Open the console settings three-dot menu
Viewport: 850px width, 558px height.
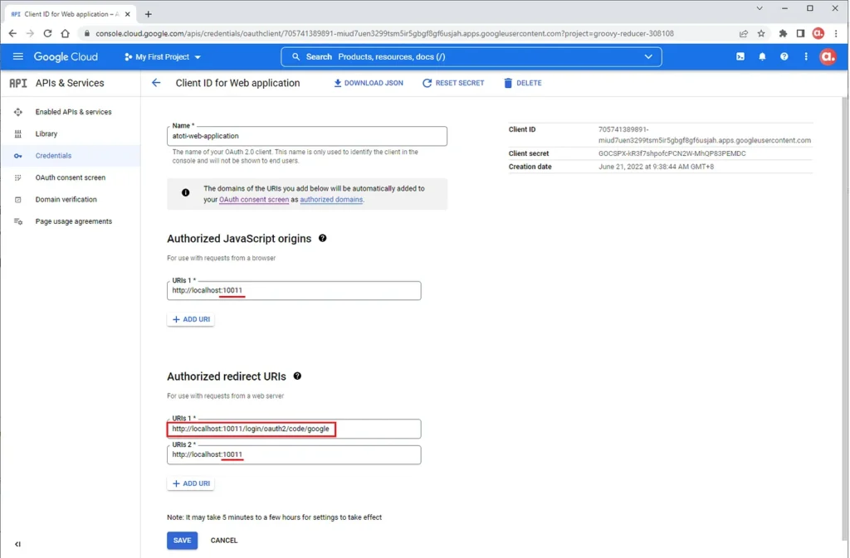806,57
